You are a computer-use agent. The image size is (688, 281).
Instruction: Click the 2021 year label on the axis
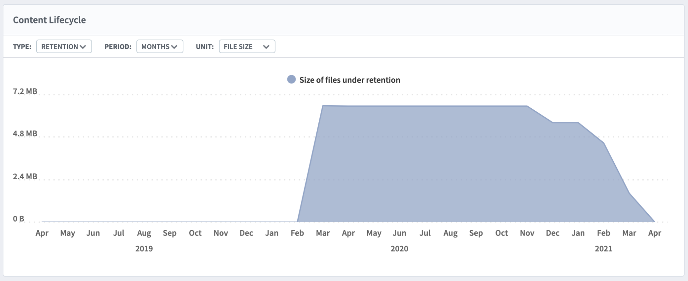tap(603, 249)
